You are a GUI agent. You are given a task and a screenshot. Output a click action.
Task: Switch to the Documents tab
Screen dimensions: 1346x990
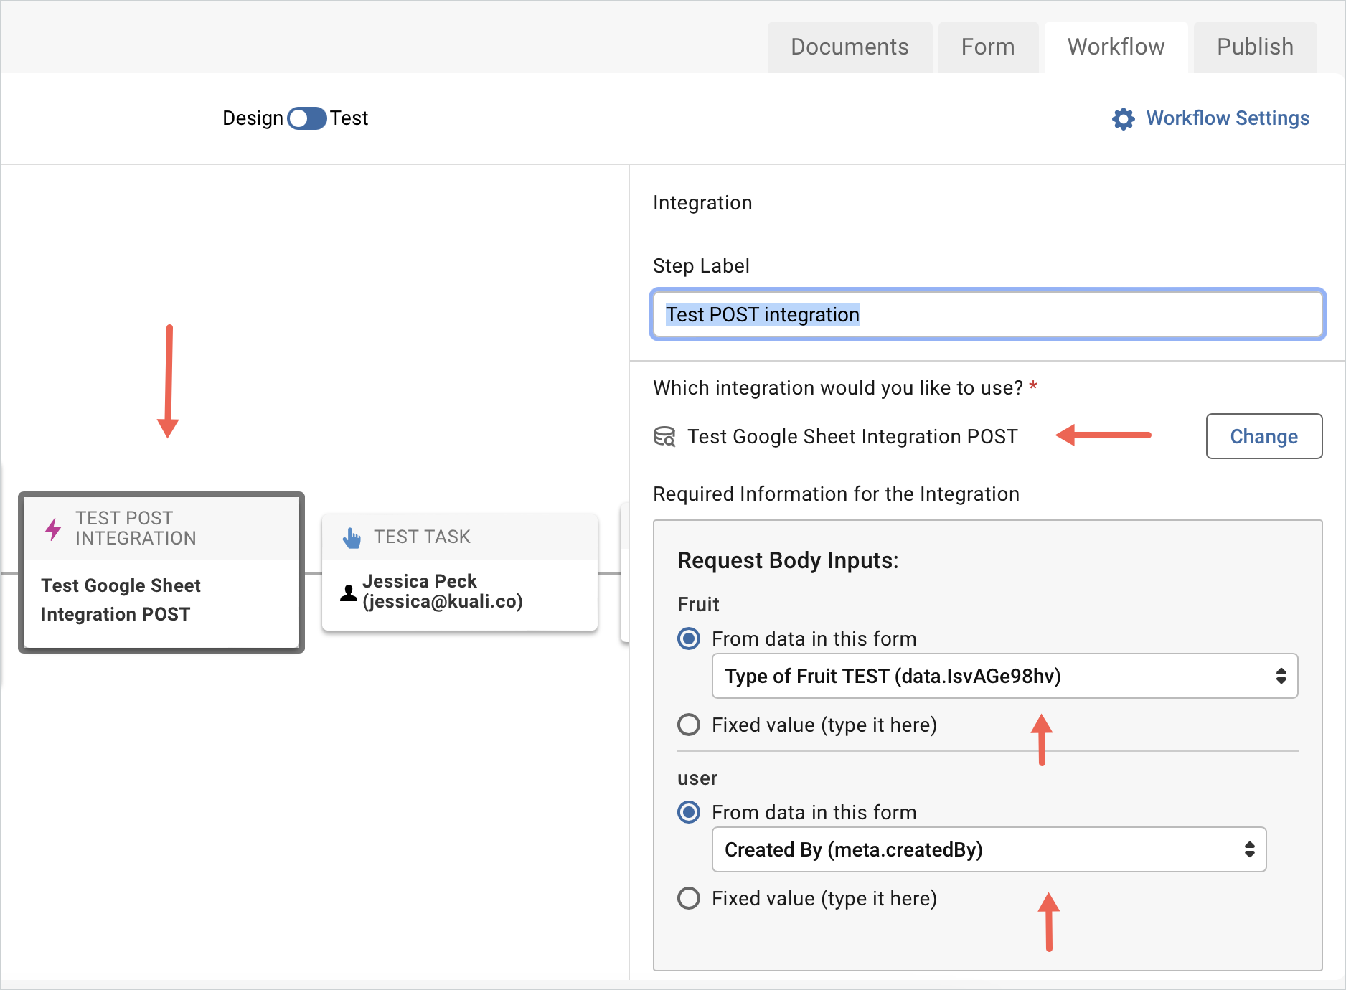(x=850, y=47)
